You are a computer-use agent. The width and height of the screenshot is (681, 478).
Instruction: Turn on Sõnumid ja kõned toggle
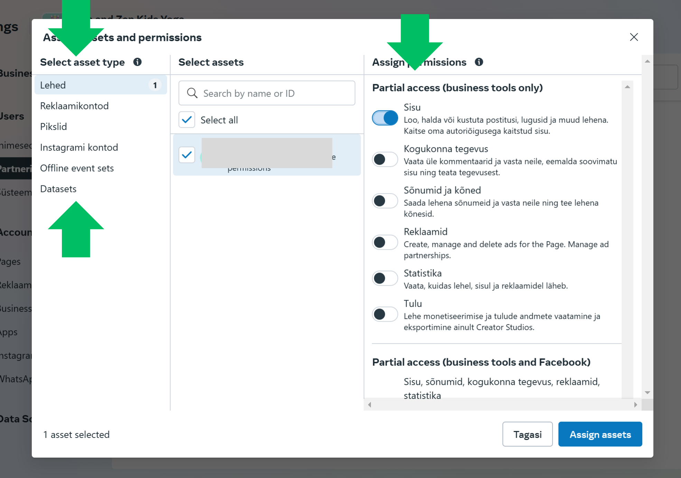(x=385, y=201)
